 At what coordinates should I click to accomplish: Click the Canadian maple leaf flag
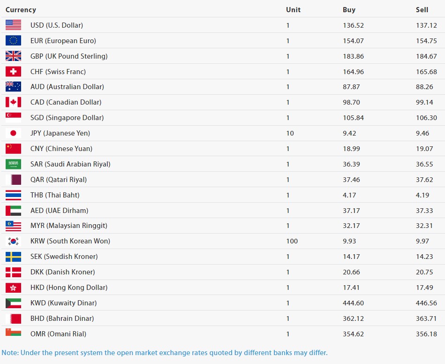point(13,102)
